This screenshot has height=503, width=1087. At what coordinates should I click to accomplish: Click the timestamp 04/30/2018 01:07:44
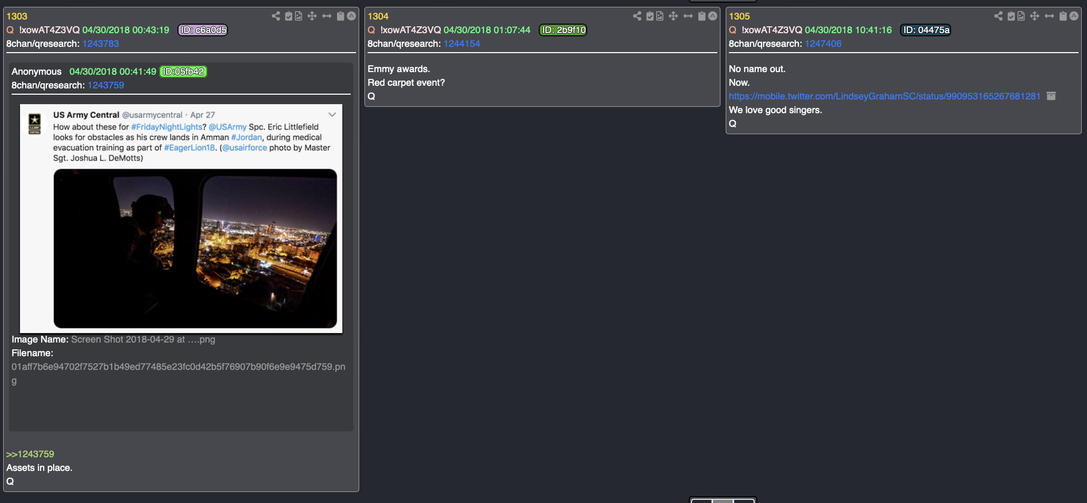click(487, 30)
